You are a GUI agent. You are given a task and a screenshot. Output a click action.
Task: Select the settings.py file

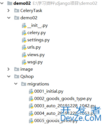(x=38, y=40)
